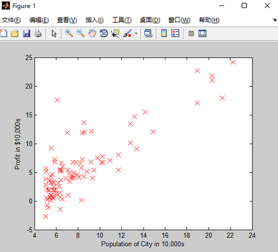Activate the Edit Plot arrow tool
This screenshot has width=278, height=252.
(54, 34)
